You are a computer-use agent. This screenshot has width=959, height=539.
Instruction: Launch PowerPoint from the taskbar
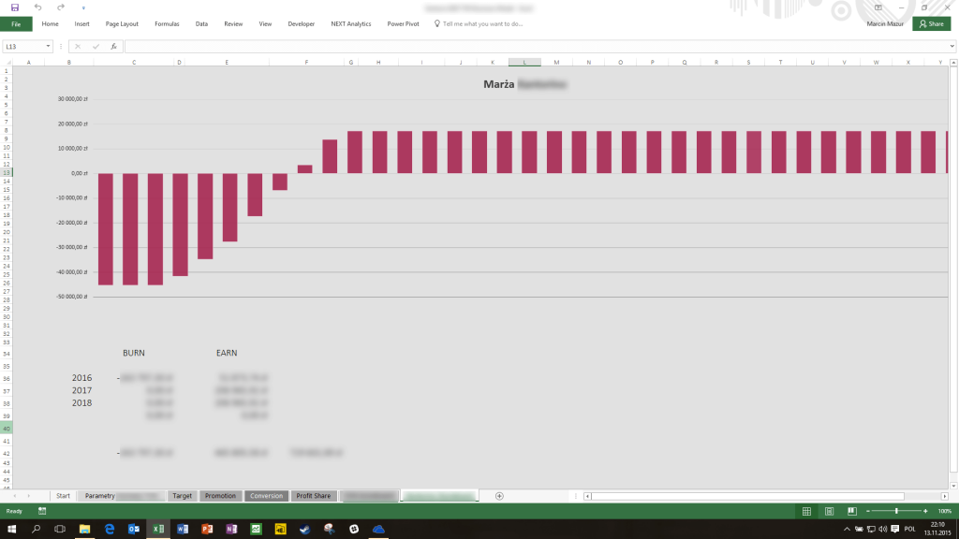tap(206, 530)
